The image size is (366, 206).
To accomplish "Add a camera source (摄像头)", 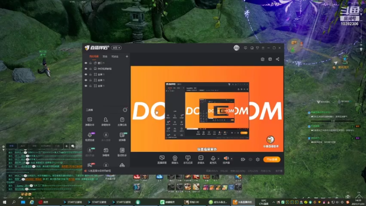I will click(175, 159).
